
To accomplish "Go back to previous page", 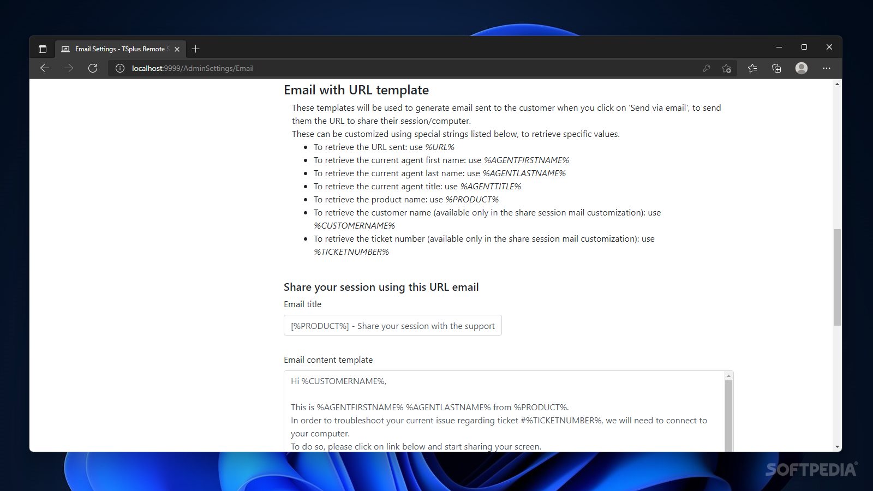I will click(x=45, y=68).
